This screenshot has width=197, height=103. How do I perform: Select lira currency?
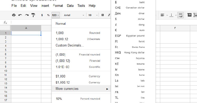[x=133, y=97]
